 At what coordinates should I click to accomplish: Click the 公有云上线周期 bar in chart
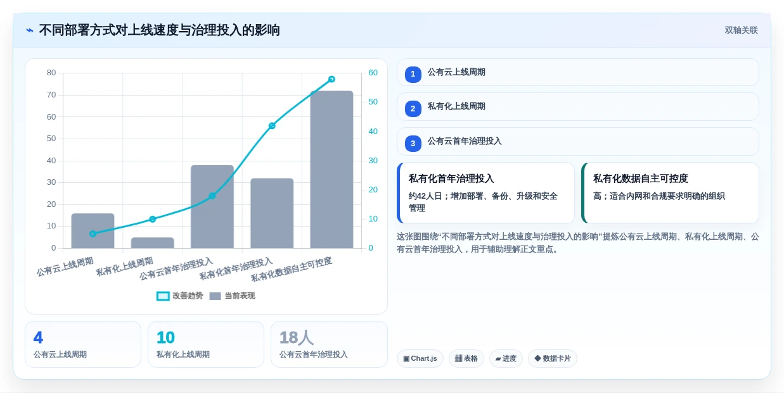pyautogui.click(x=93, y=230)
